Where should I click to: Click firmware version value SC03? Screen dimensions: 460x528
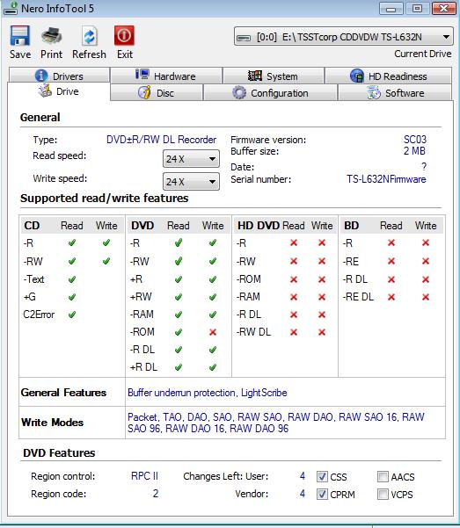pos(415,140)
